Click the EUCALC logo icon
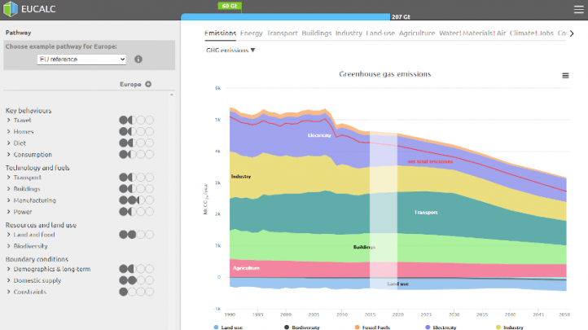 click(10, 8)
